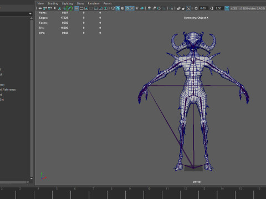This screenshot has height=199, width=266.
Task: Click the left panel horizontal scrollbar thumb
Action: [x=13, y=182]
